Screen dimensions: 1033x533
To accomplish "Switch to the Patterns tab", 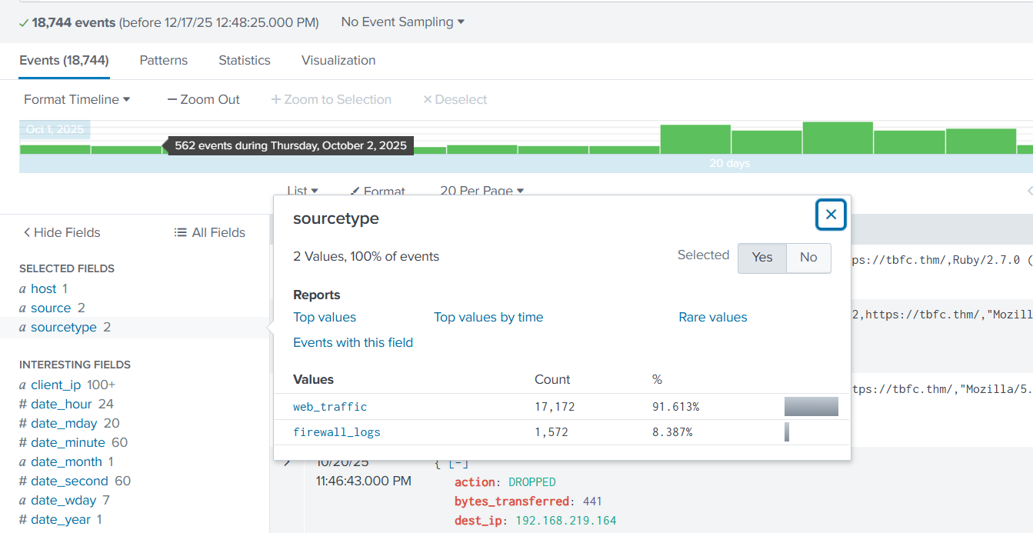I will pyautogui.click(x=163, y=60).
